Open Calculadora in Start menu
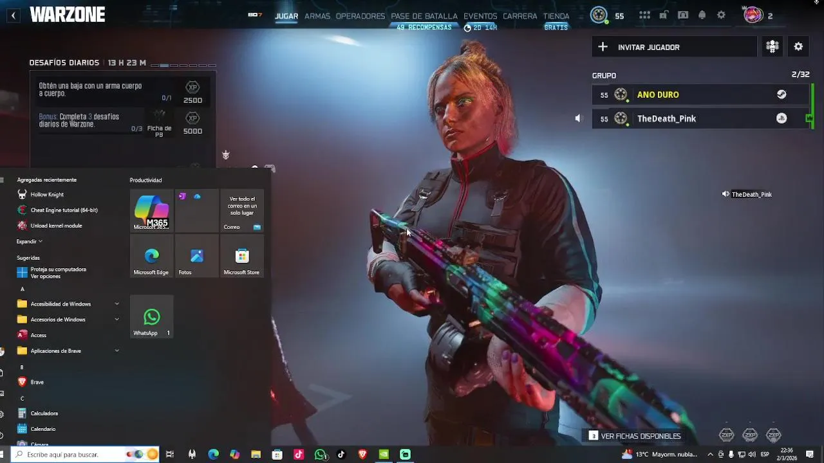Screen dimensions: 824x463 pos(38,413)
